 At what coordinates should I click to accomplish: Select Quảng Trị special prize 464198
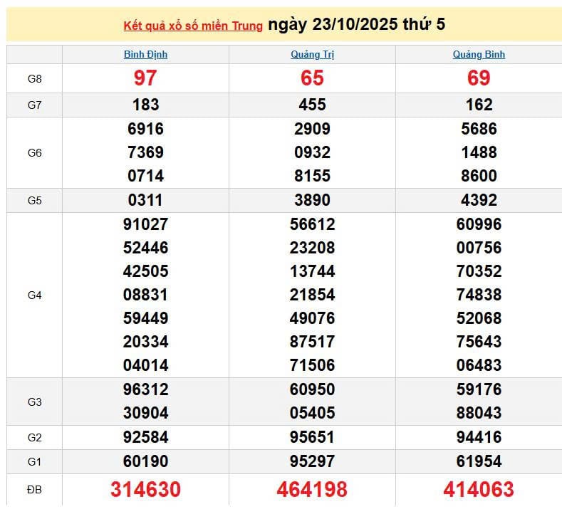click(312, 490)
